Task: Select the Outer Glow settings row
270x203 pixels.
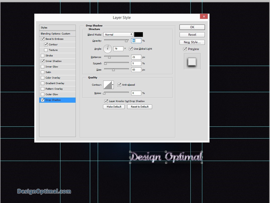Action: (x=57, y=94)
